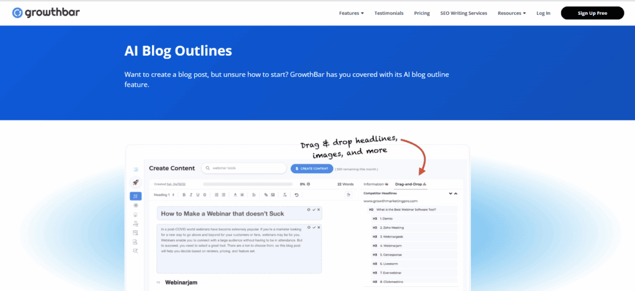Viewport: 635px width, 291px height.
Task: Regenerate the intro paragraph block
Action: point(309,227)
